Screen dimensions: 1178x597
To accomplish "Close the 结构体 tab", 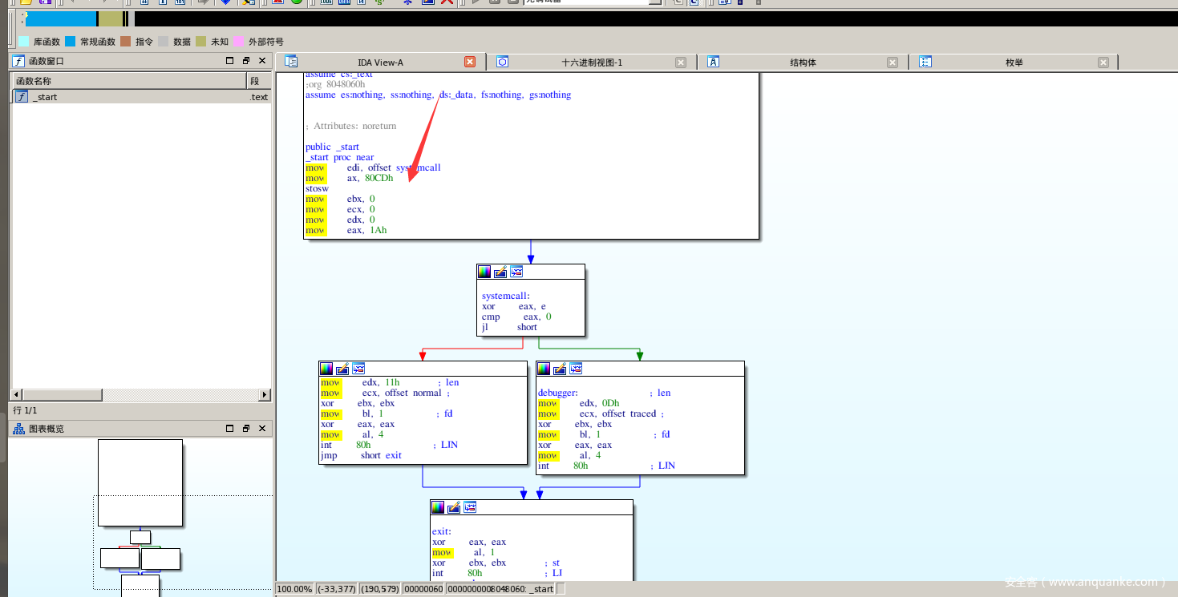I will (x=893, y=63).
